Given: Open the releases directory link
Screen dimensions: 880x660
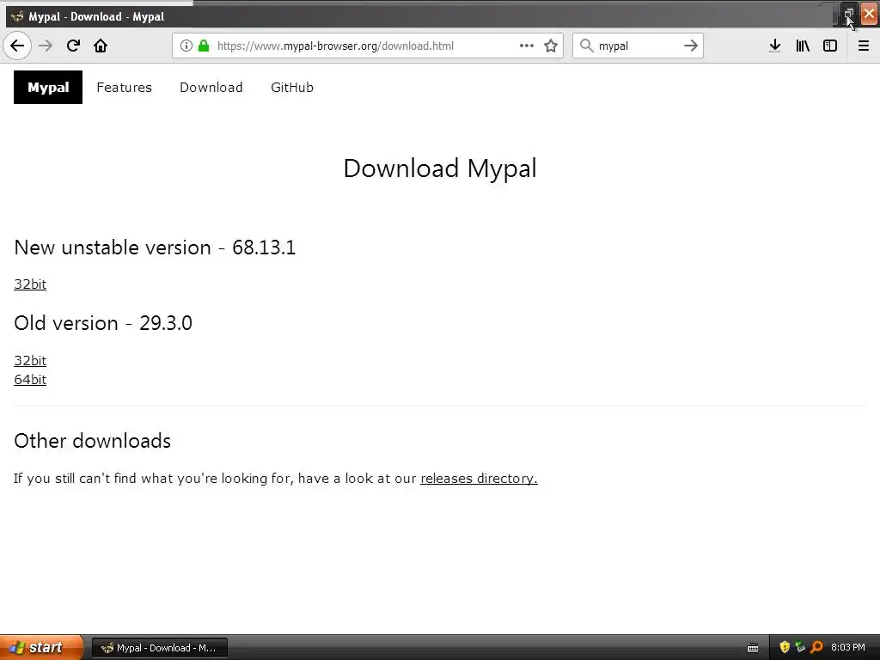Looking at the screenshot, I should [x=479, y=478].
